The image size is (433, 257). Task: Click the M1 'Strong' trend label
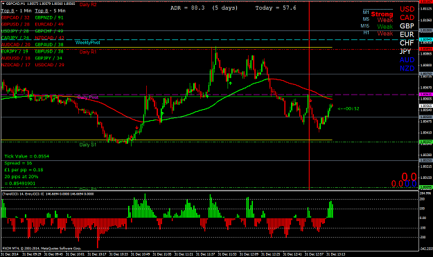coord(382,14)
